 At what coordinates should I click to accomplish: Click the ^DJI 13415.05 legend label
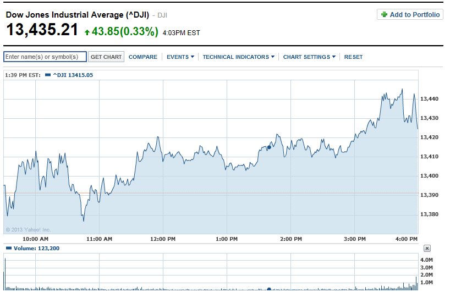point(73,75)
